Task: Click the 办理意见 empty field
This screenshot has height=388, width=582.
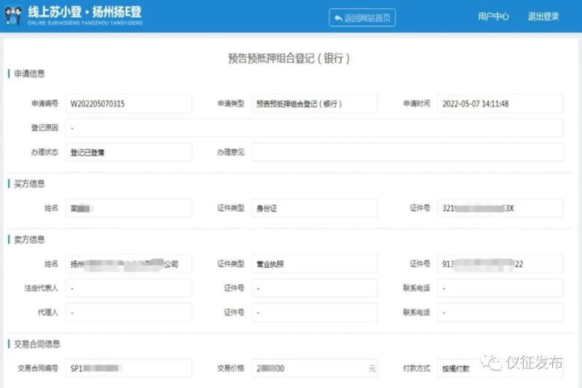Action: pyautogui.click(x=407, y=152)
